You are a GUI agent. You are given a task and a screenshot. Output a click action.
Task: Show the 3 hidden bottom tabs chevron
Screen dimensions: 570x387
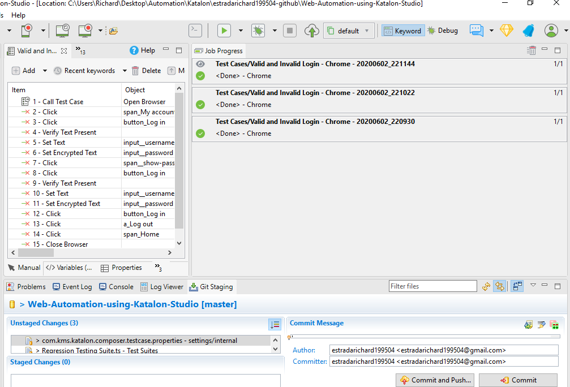click(158, 268)
